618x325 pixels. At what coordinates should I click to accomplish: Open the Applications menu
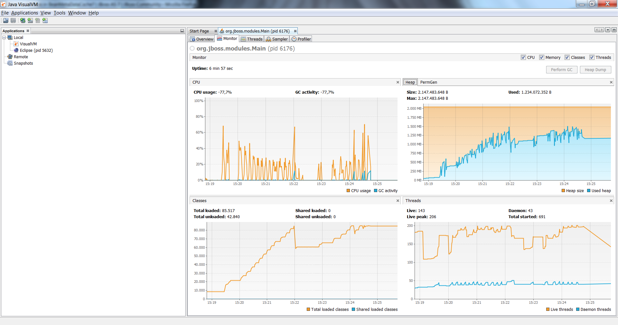[24, 13]
